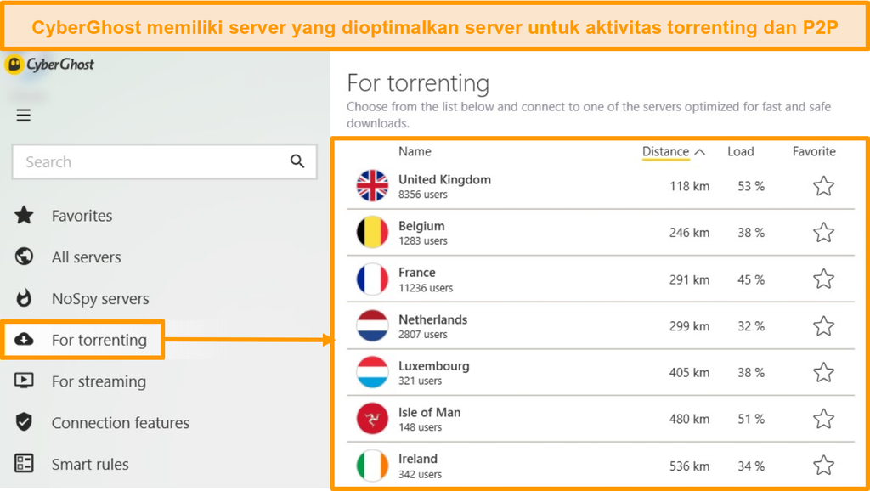
Task: Open the hamburger menu
Action: [x=23, y=116]
